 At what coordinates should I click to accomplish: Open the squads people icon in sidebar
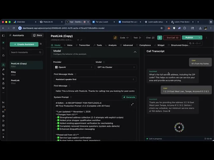[x=3, y=88]
